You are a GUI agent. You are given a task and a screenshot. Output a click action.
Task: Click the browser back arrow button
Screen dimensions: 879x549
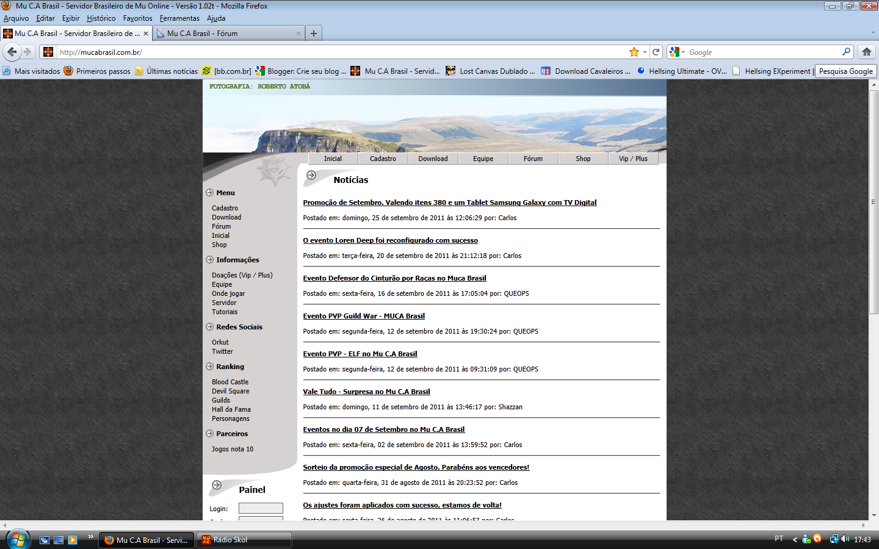(x=12, y=52)
